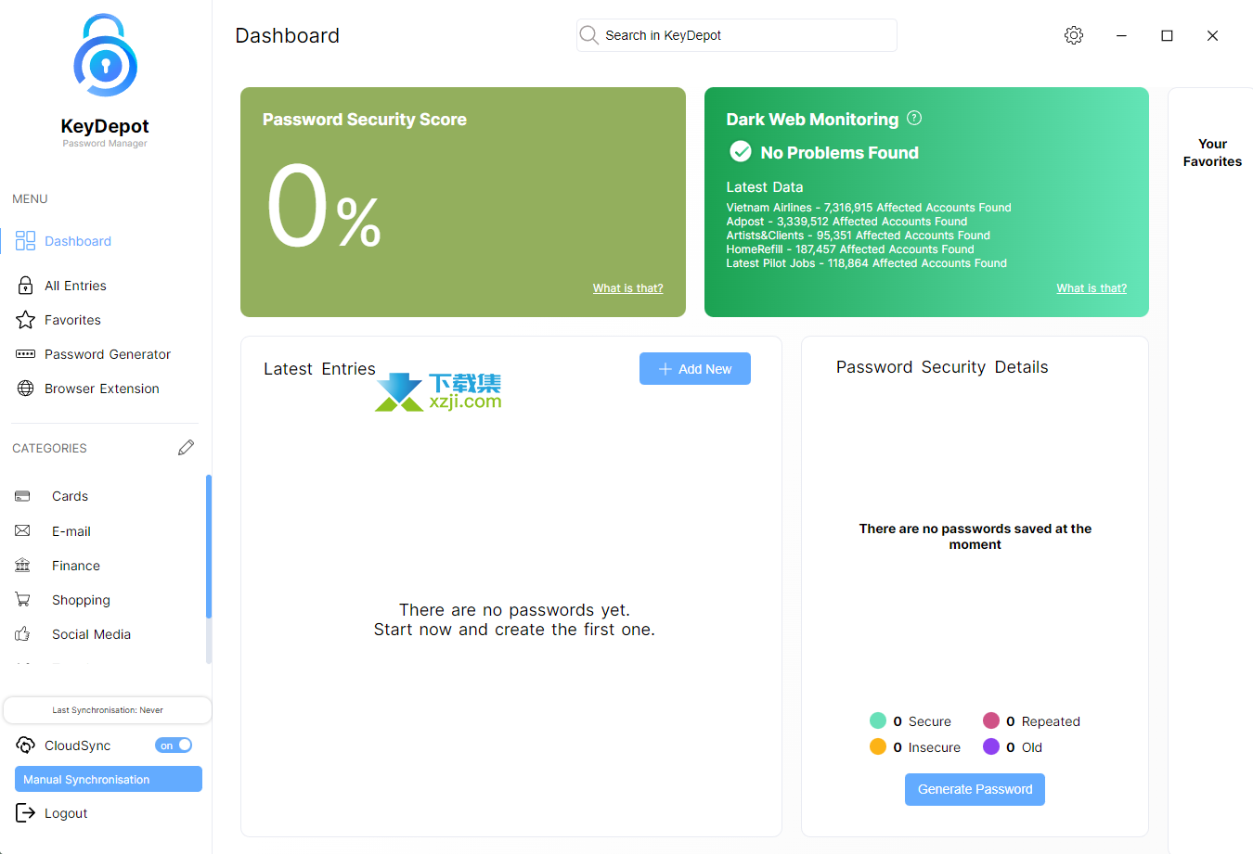Open the All Entries menu item
1253x854 pixels.
click(75, 286)
